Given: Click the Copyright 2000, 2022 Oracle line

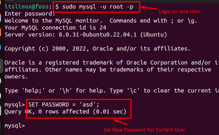Looking at the screenshot, I should coord(98,49).
